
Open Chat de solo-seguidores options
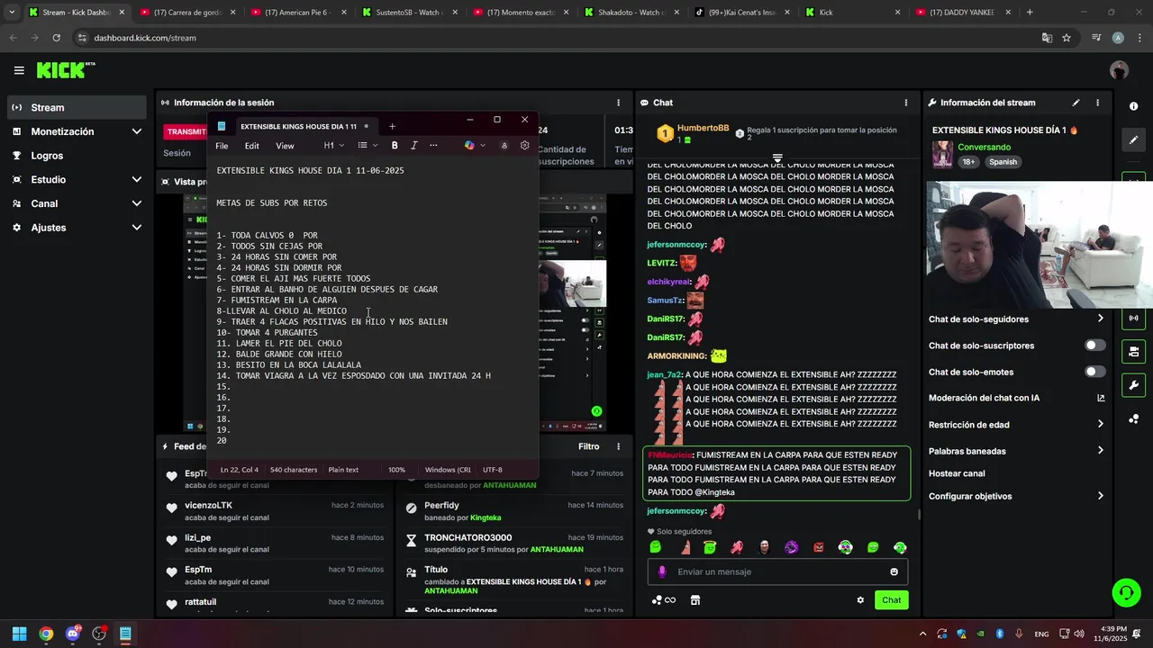[x=1016, y=319]
